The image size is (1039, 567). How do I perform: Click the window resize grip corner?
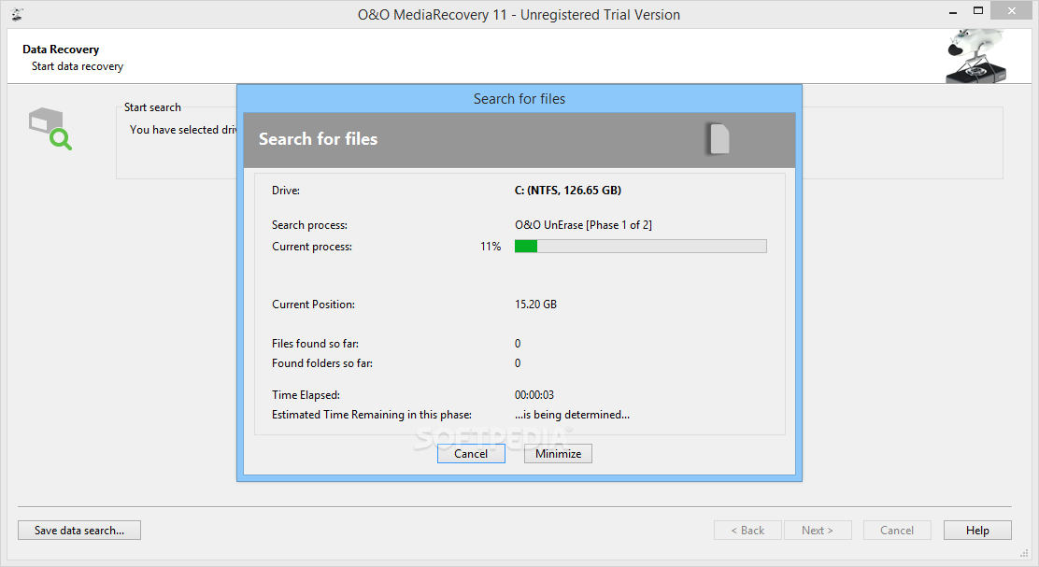point(1024,553)
